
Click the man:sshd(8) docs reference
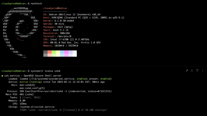click(x=27, y=85)
